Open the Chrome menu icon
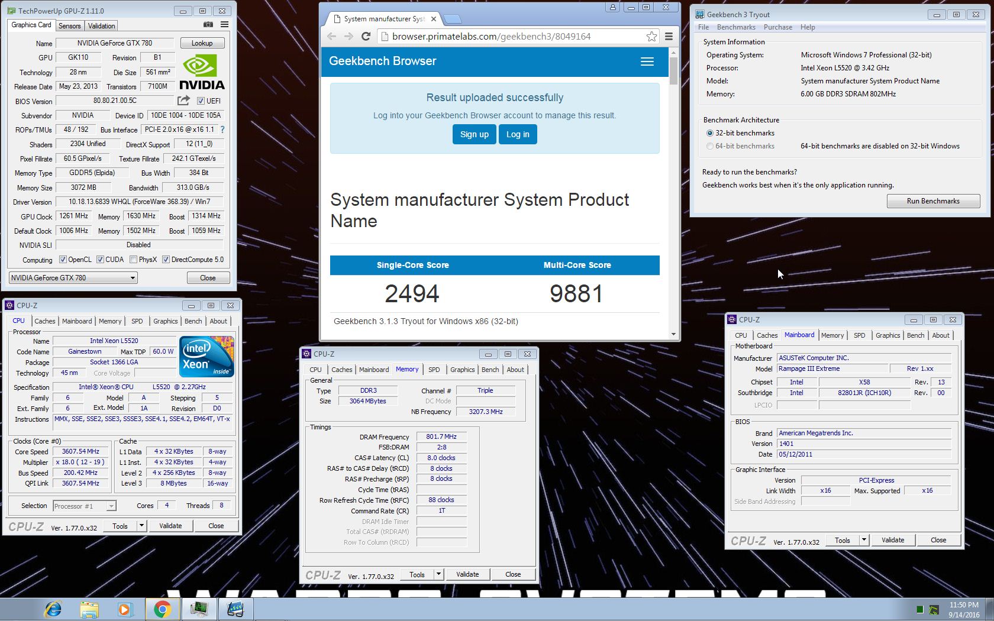The image size is (994, 621). click(669, 37)
